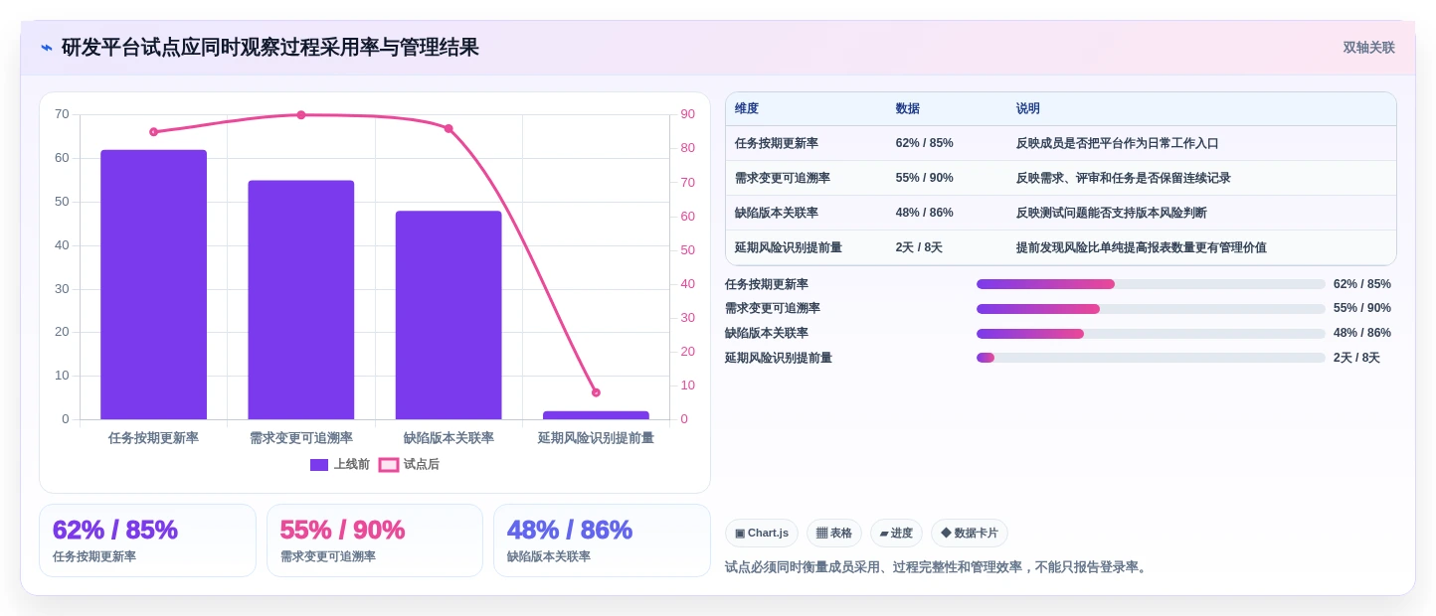Click the low line point at 延期风险识别提前量
This screenshot has width=1436, height=616.
coord(596,392)
